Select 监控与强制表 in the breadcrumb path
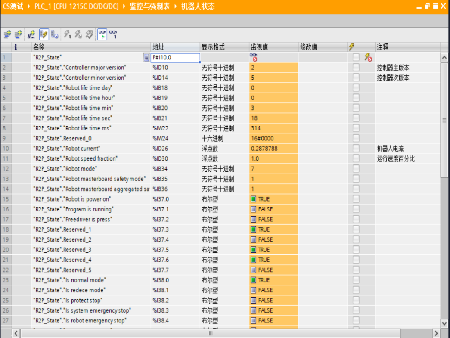Screen dimensions: 450x338 [x=149, y=6]
